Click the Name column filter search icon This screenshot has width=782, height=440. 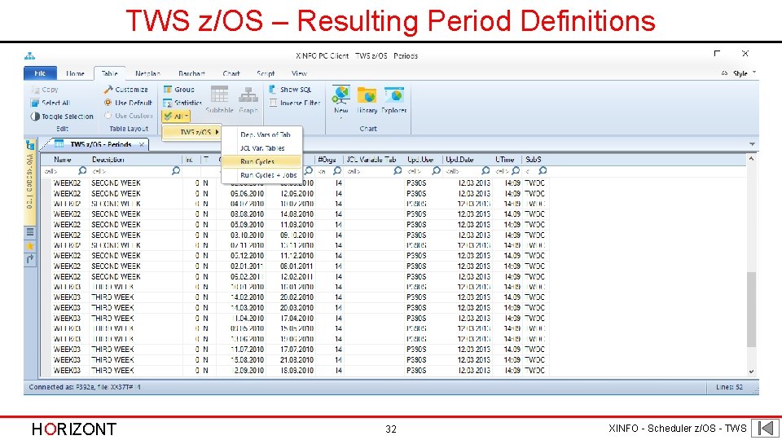coord(82,170)
